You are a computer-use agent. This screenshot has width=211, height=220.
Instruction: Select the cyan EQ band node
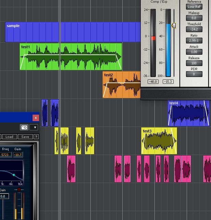[x=14, y=175]
